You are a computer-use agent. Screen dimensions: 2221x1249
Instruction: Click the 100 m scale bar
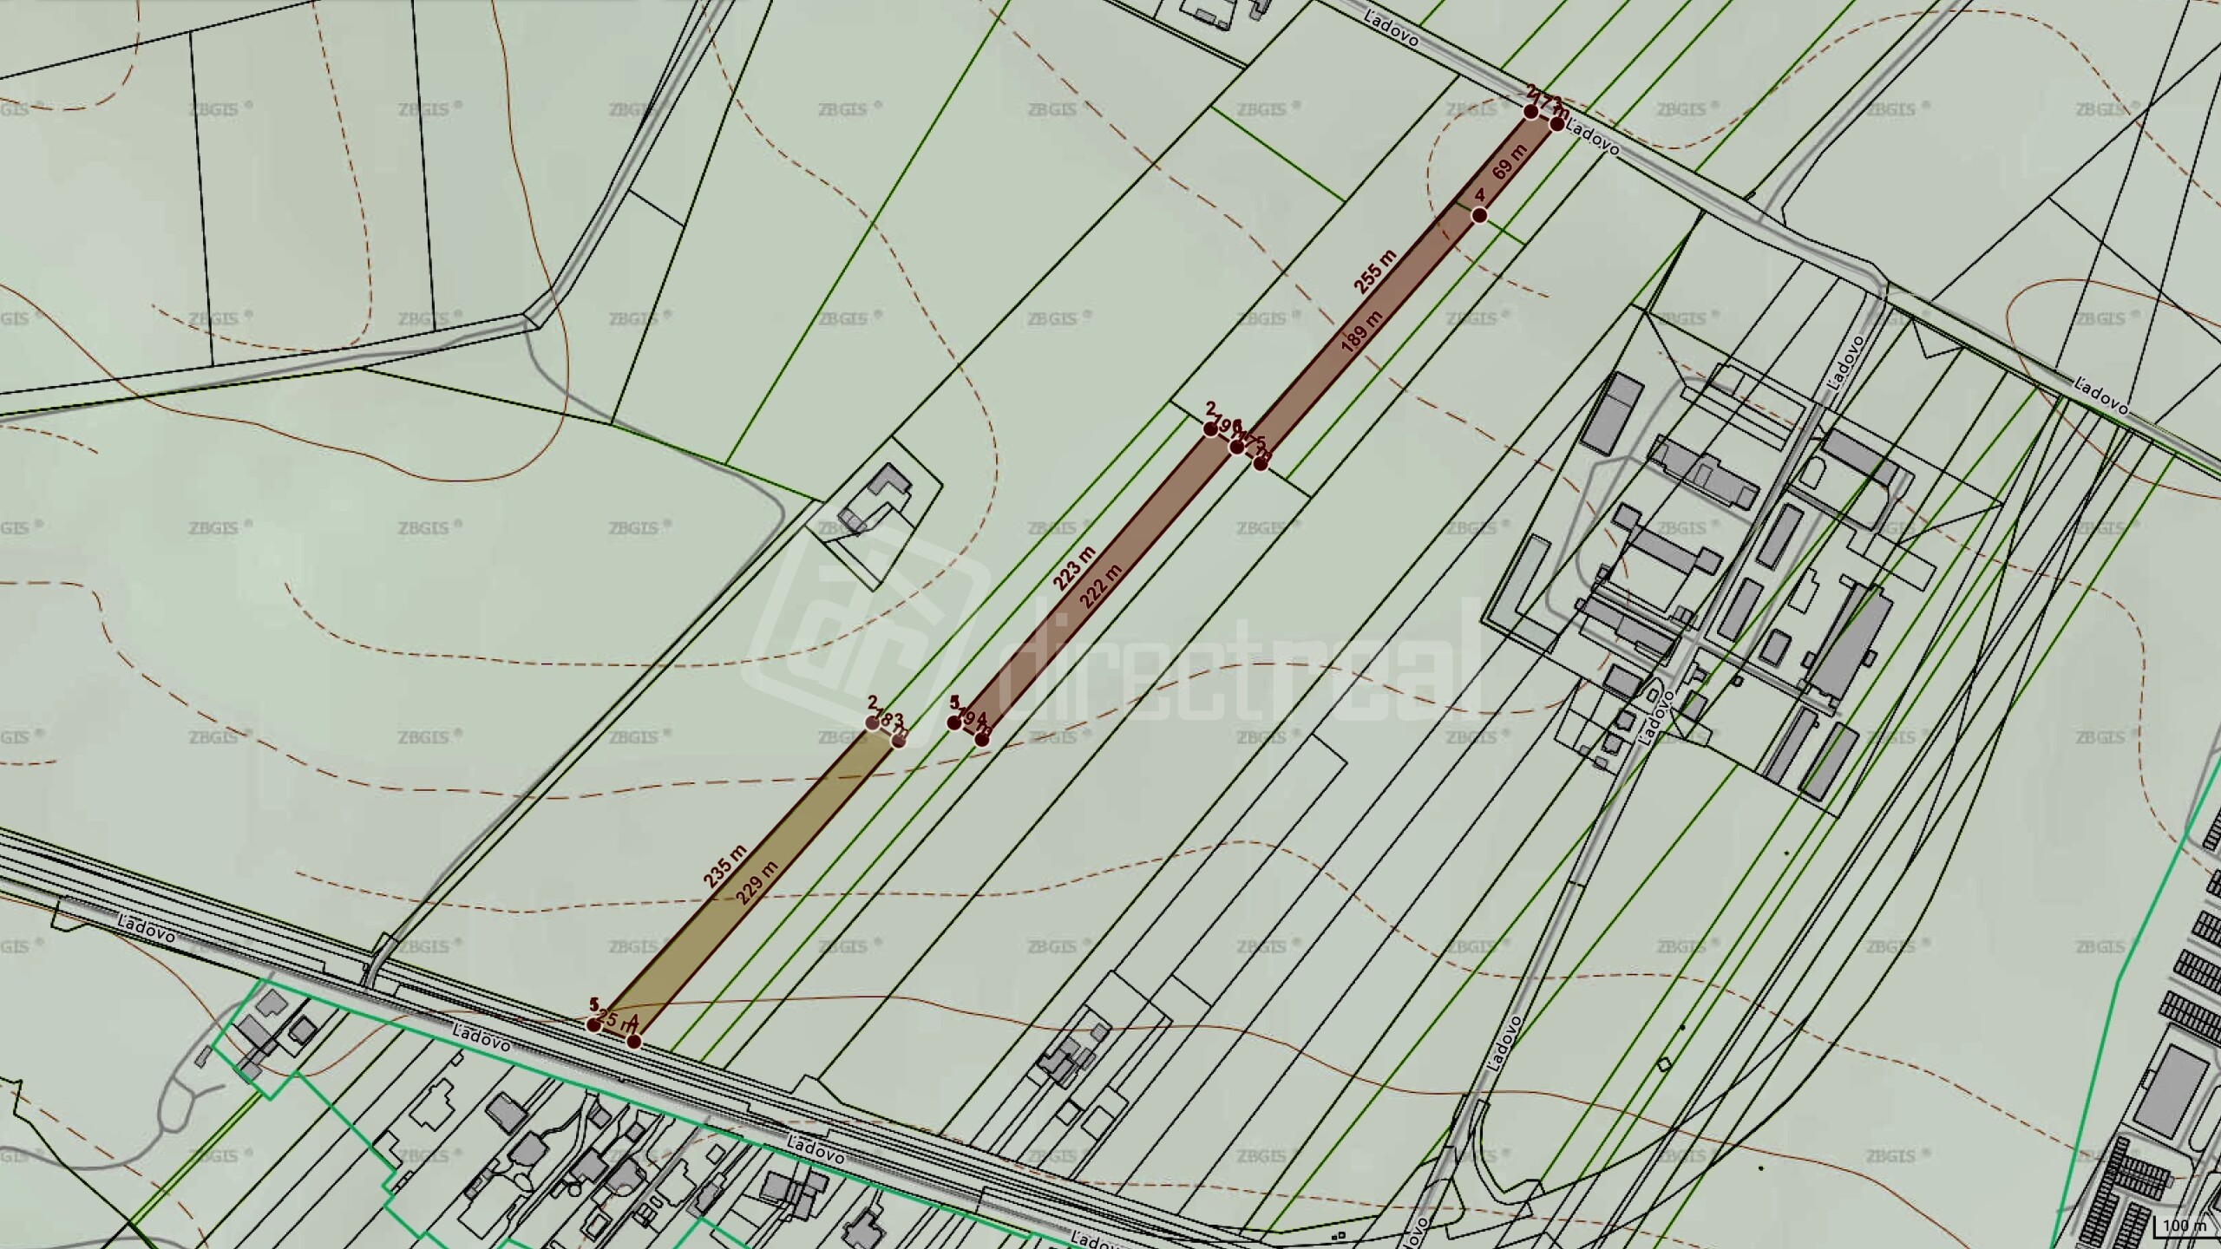coord(2185,1227)
